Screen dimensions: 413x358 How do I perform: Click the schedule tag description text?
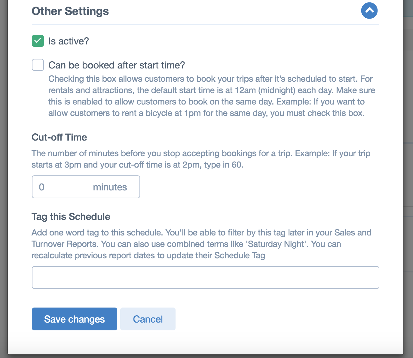click(201, 244)
